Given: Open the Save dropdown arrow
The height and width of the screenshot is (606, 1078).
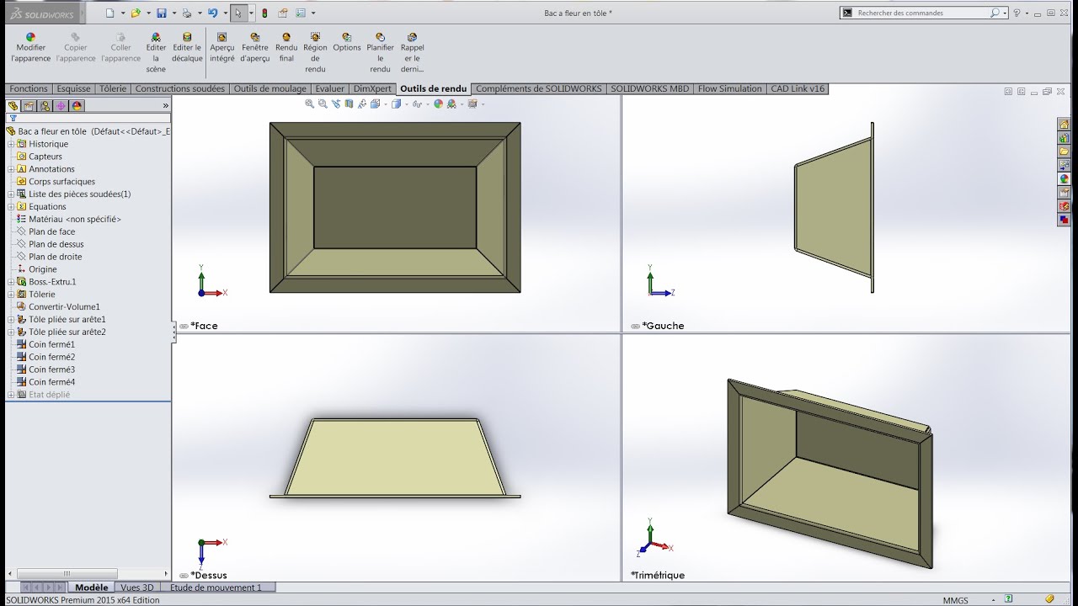Looking at the screenshot, I should pos(173,13).
